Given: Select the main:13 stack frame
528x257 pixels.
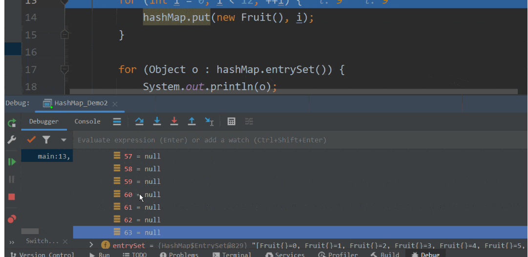Looking at the screenshot, I should 47,157.
